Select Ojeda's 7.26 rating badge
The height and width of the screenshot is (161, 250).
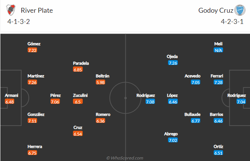pyautogui.click(x=173, y=63)
